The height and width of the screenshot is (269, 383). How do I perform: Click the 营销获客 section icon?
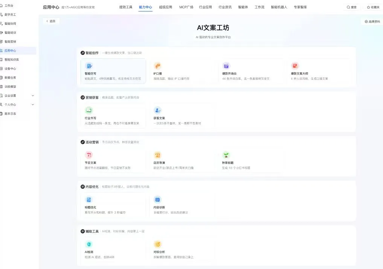pyautogui.click(x=82, y=98)
